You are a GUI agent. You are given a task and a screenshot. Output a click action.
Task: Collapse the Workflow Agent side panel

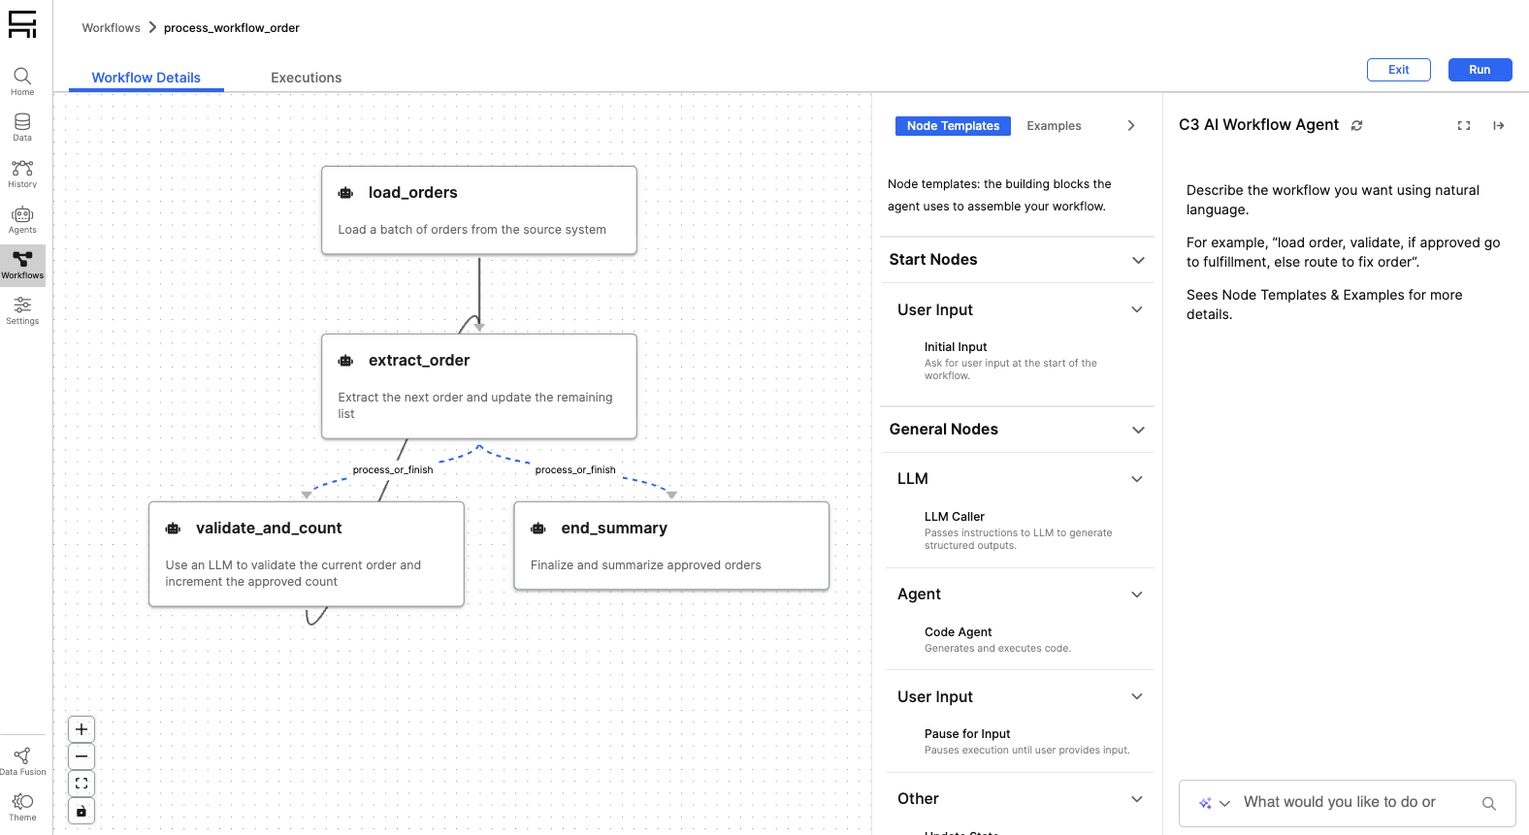coord(1499,125)
